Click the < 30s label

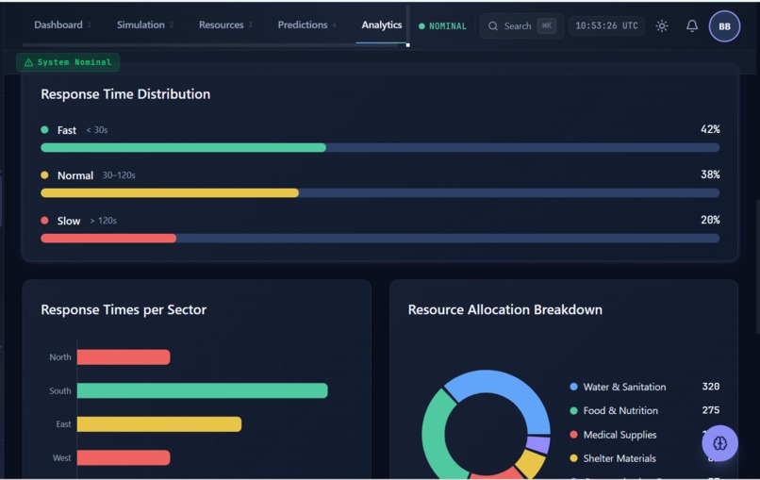(x=97, y=130)
